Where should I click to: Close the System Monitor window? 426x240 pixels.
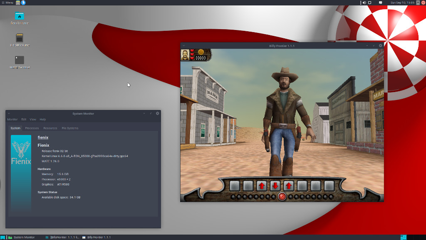[x=157, y=113]
